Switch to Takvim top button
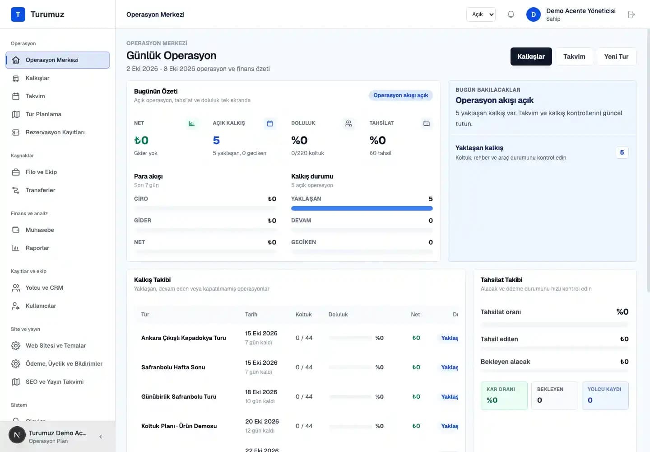Screen dimensions: 650x452 click(x=574, y=56)
